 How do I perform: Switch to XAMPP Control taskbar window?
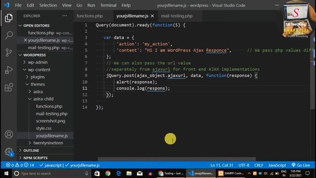(231, 174)
